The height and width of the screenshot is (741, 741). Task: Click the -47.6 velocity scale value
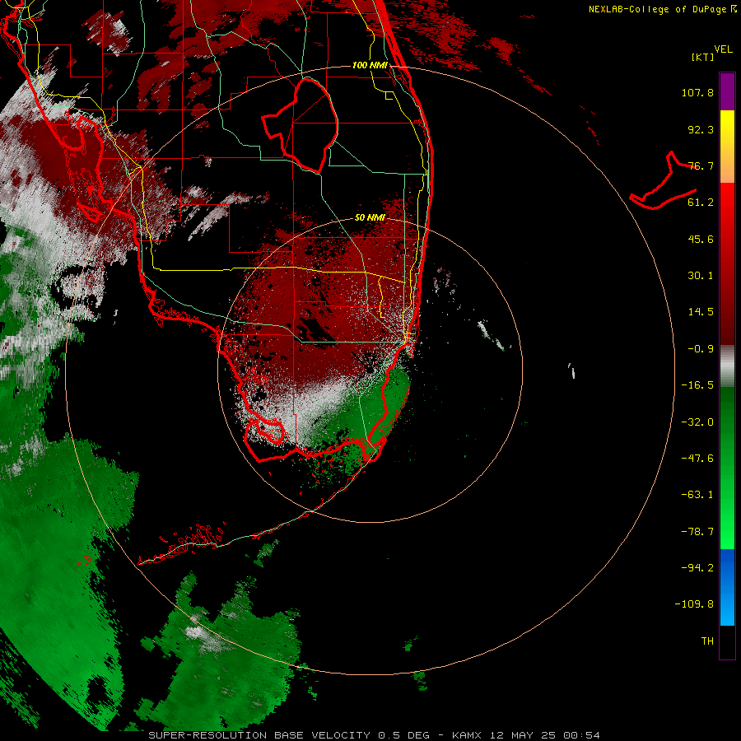click(x=697, y=459)
